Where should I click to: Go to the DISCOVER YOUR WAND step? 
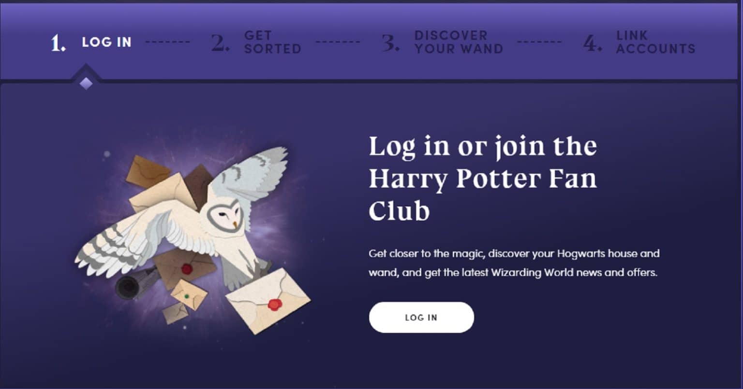click(459, 42)
